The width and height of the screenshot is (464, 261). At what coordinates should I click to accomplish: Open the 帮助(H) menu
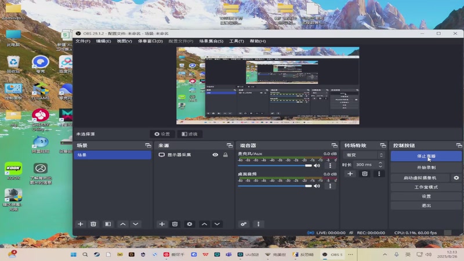click(258, 41)
